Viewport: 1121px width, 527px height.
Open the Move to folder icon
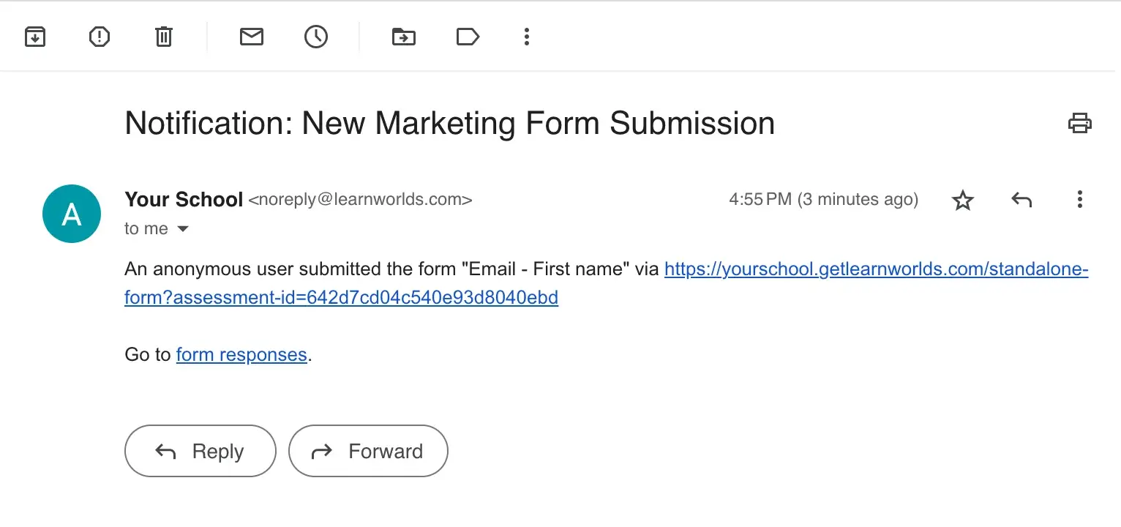404,37
